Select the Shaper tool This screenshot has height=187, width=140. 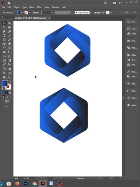4,44
